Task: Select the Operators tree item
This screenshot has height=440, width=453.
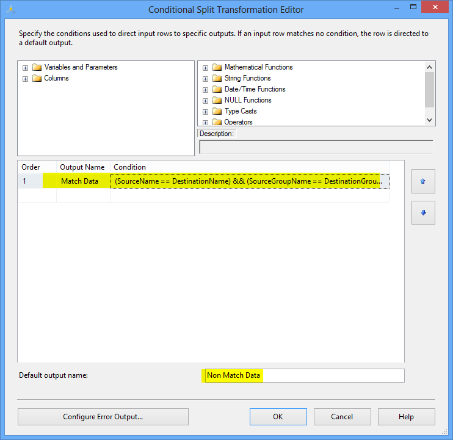Action: [238, 122]
